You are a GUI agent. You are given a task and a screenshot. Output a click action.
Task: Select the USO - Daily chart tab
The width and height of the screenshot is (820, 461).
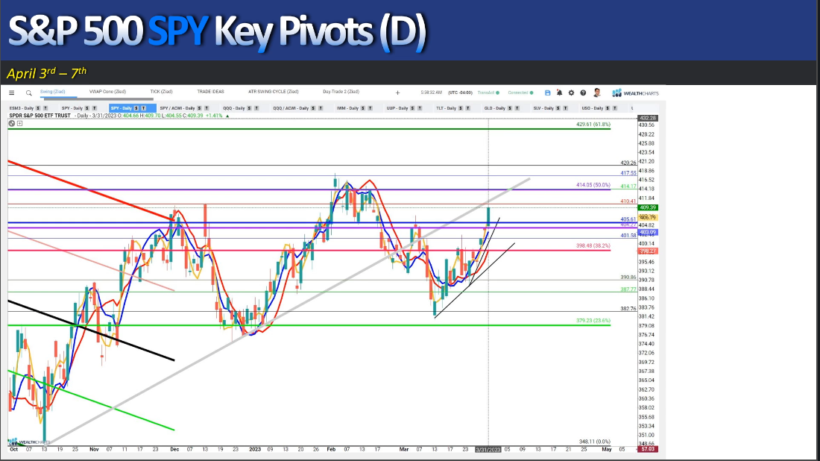(593, 108)
